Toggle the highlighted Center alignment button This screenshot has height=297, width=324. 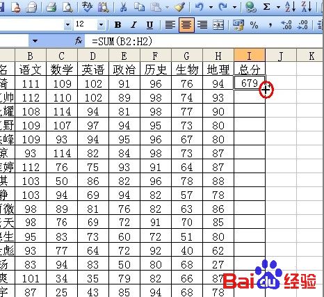coord(186,25)
